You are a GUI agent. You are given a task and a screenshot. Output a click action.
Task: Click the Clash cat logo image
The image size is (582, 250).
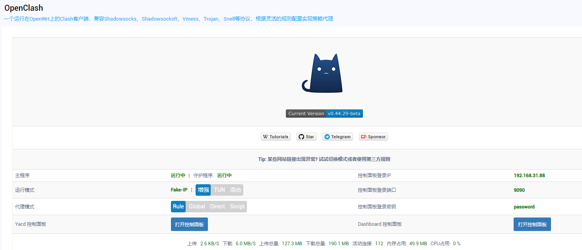point(322,73)
